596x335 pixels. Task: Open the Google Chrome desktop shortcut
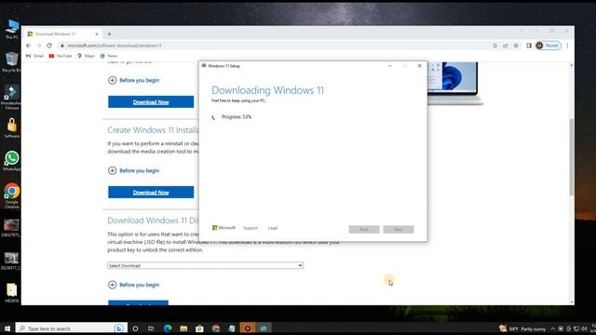tap(12, 196)
